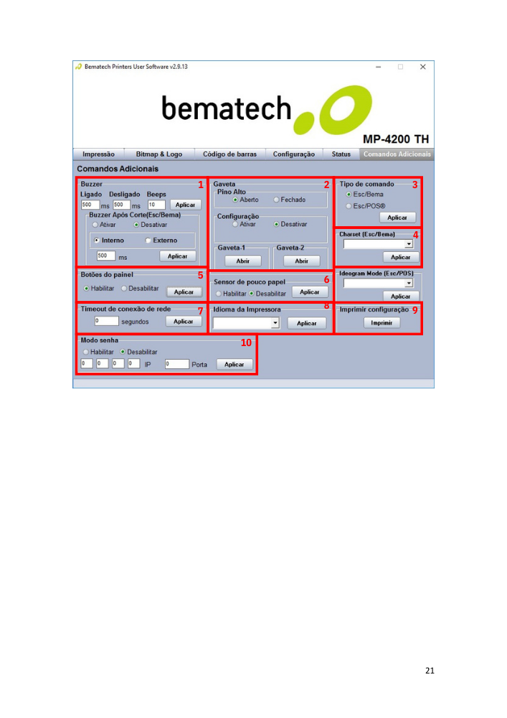The image size is (507, 718).
Task: Select the Comandos Adicionais tab
Action: (397, 154)
